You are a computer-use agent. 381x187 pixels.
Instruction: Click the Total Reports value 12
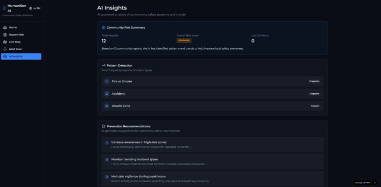(104, 41)
